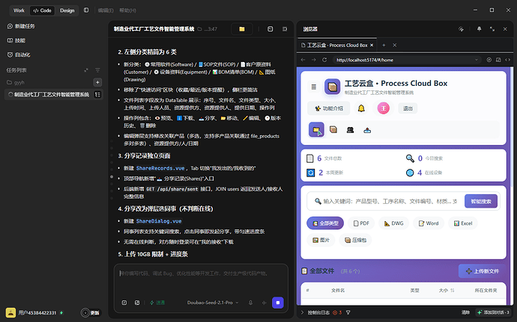Click the attach image icon in prompt bar

pos(137,303)
